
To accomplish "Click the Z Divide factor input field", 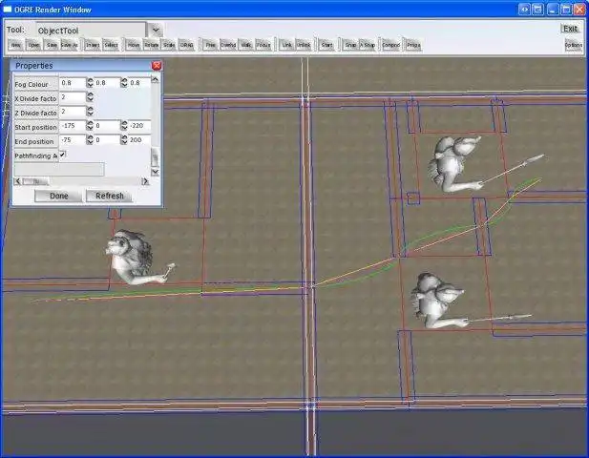I will pos(73,112).
